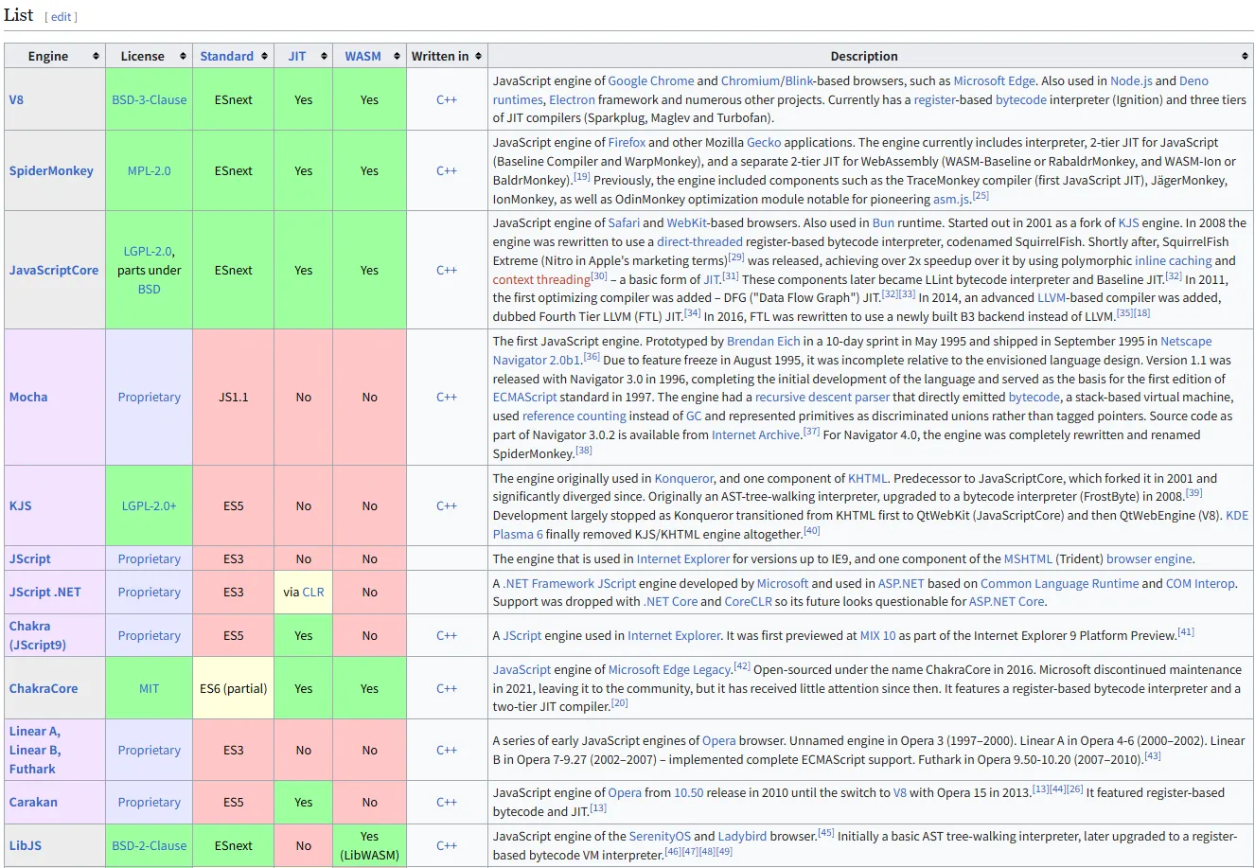Screen dimensions: 1255x868
Task: Click the Description column sort arrows
Action: click(1245, 57)
